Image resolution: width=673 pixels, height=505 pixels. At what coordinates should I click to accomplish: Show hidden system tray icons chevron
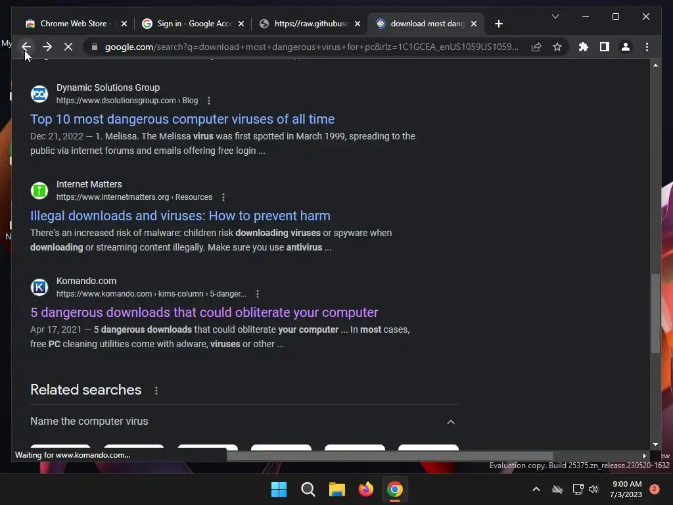click(536, 489)
